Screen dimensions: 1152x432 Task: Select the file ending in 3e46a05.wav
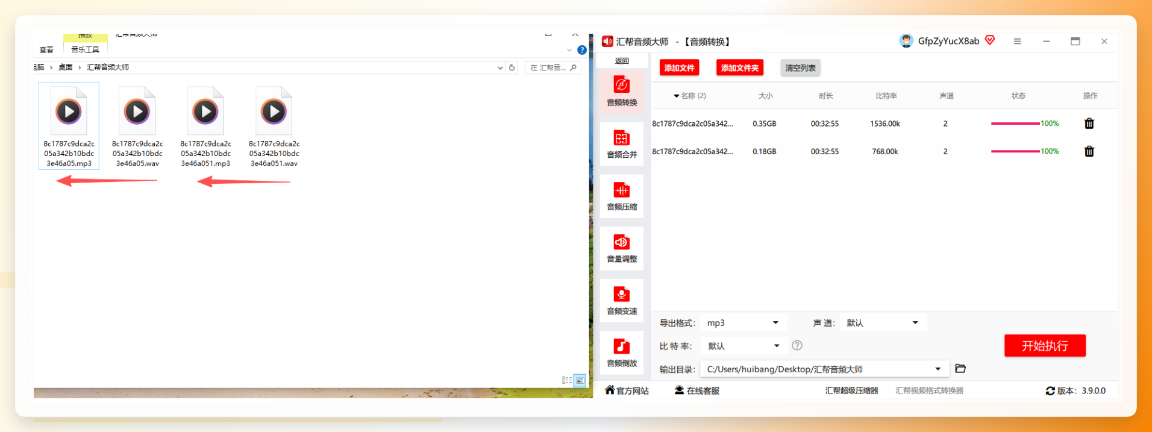tap(137, 127)
